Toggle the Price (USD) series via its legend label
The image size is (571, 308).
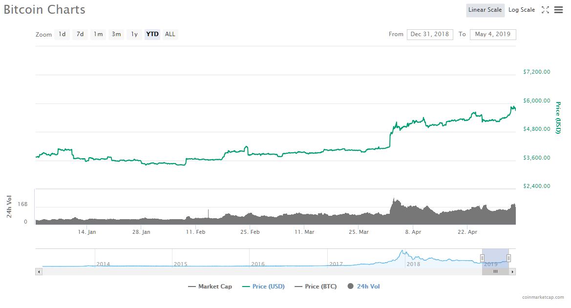click(x=268, y=286)
